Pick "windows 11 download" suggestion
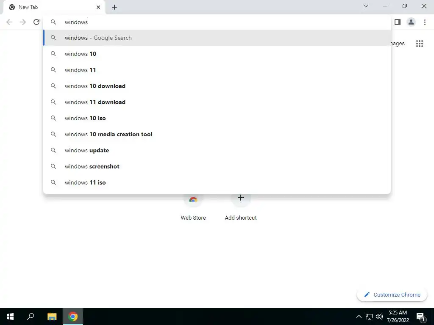The image size is (434, 325). pyautogui.click(x=217, y=102)
